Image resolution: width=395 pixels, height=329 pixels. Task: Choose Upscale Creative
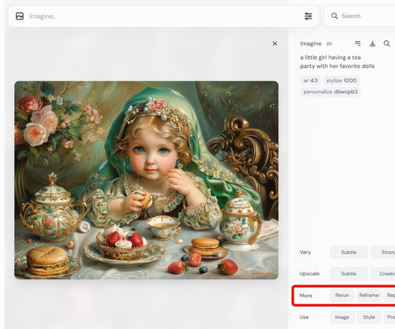(382, 274)
